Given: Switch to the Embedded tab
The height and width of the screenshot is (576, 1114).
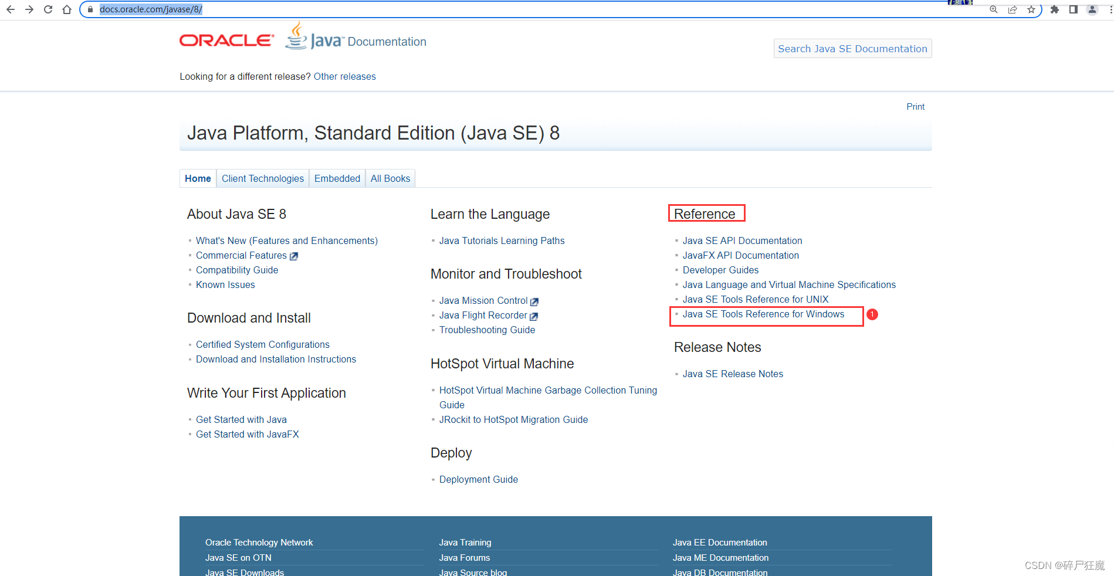Looking at the screenshot, I should 337,178.
